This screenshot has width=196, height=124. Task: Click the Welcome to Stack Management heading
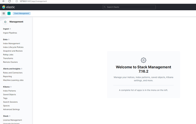143,69
